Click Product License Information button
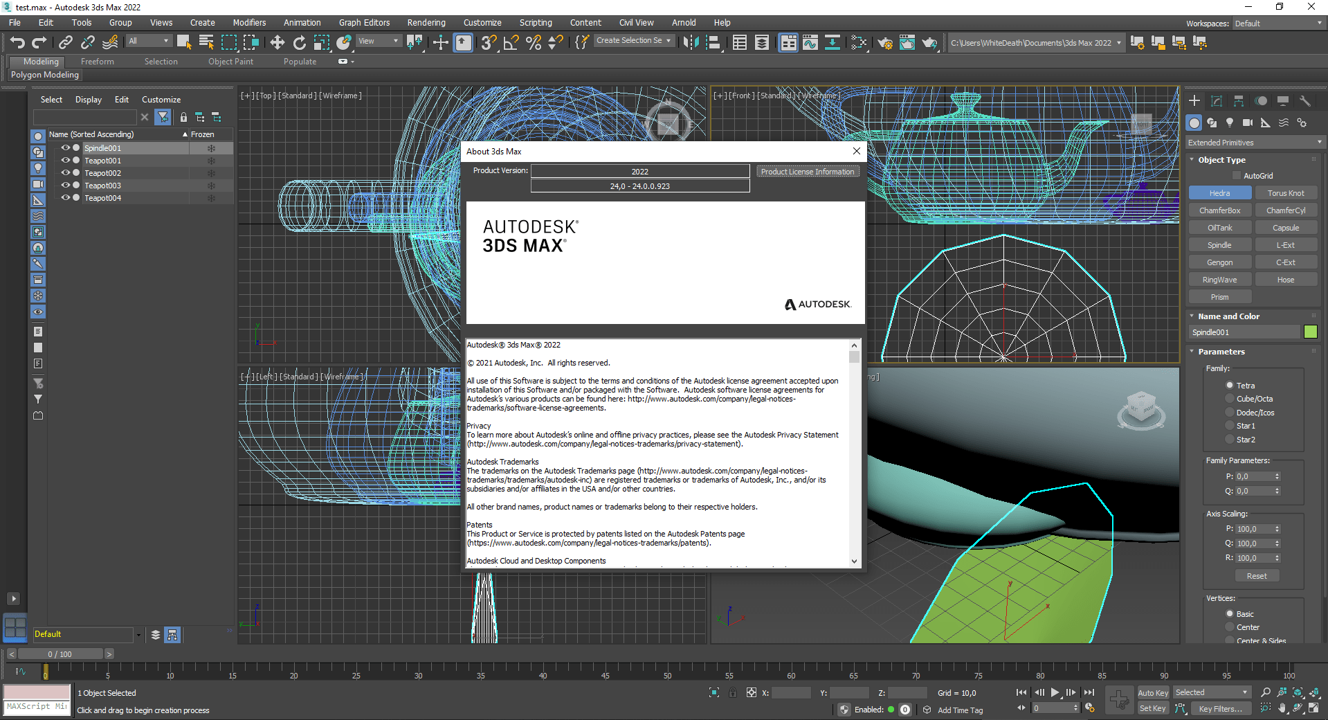Viewport: 1328px width, 720px height. point(808,172)
